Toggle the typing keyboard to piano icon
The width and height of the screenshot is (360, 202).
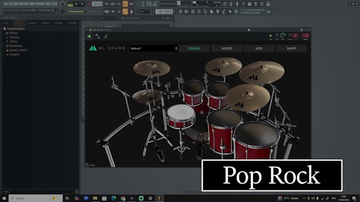tap(106, 11)
